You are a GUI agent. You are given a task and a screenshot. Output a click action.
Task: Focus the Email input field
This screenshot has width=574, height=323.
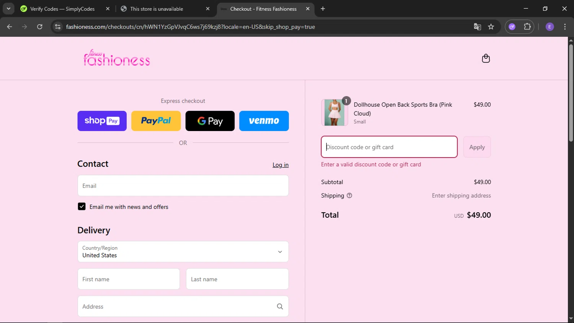pos(183,186)
